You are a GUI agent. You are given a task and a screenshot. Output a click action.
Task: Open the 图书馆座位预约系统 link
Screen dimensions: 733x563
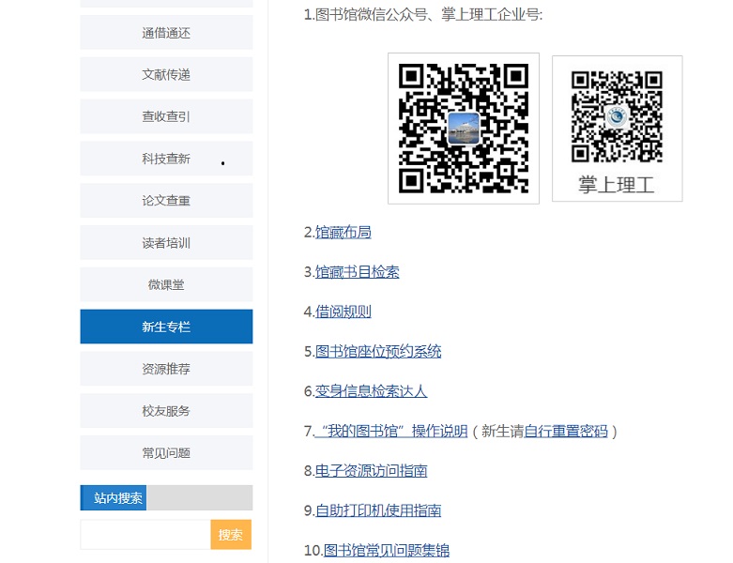(378, 351)
